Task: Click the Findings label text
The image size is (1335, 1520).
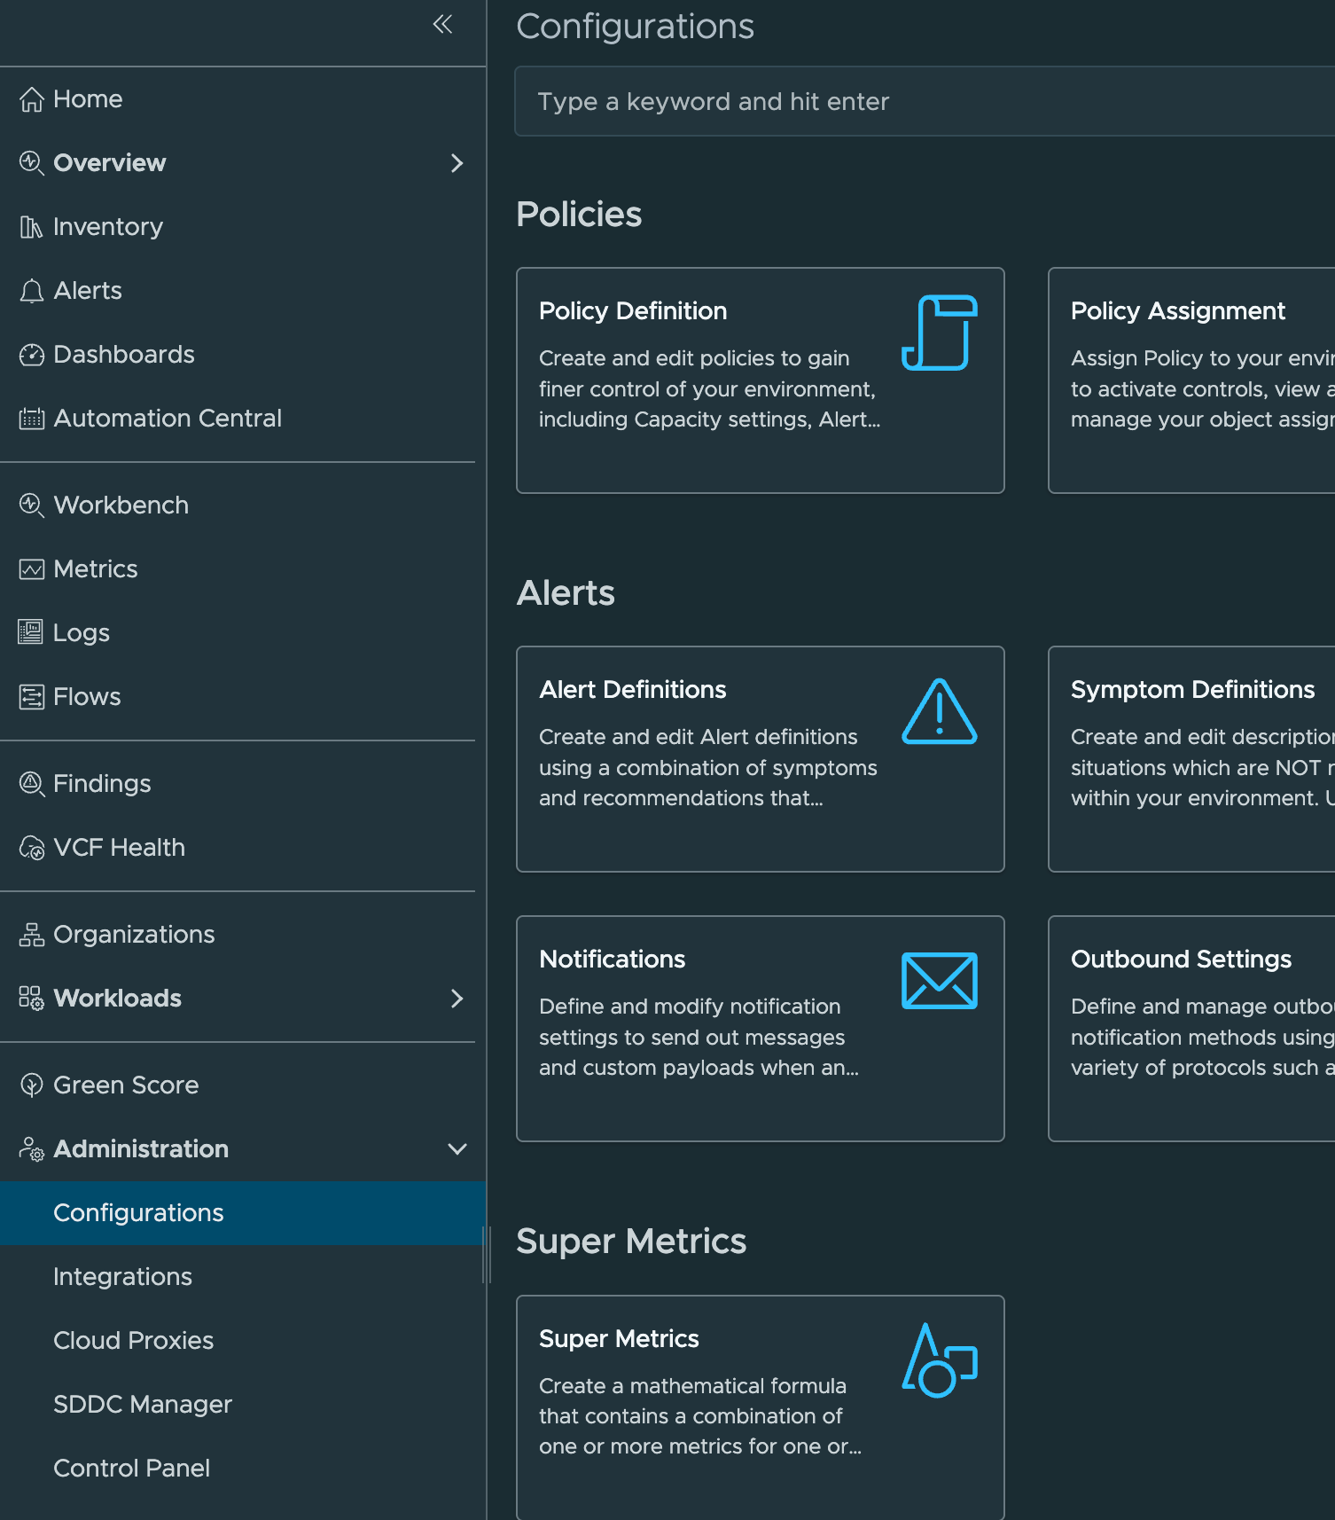Action: pyautogui.click(x=102, y=784)
